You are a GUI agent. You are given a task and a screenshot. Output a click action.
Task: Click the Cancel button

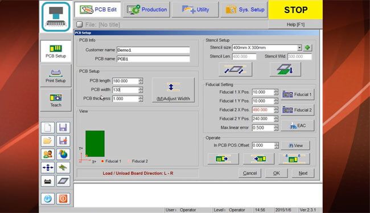pos(250,173)
